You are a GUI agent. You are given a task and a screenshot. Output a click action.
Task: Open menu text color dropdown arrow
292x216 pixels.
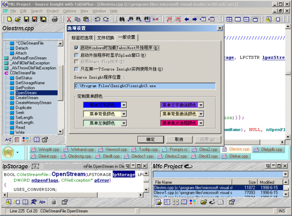(x=124, y=105)
